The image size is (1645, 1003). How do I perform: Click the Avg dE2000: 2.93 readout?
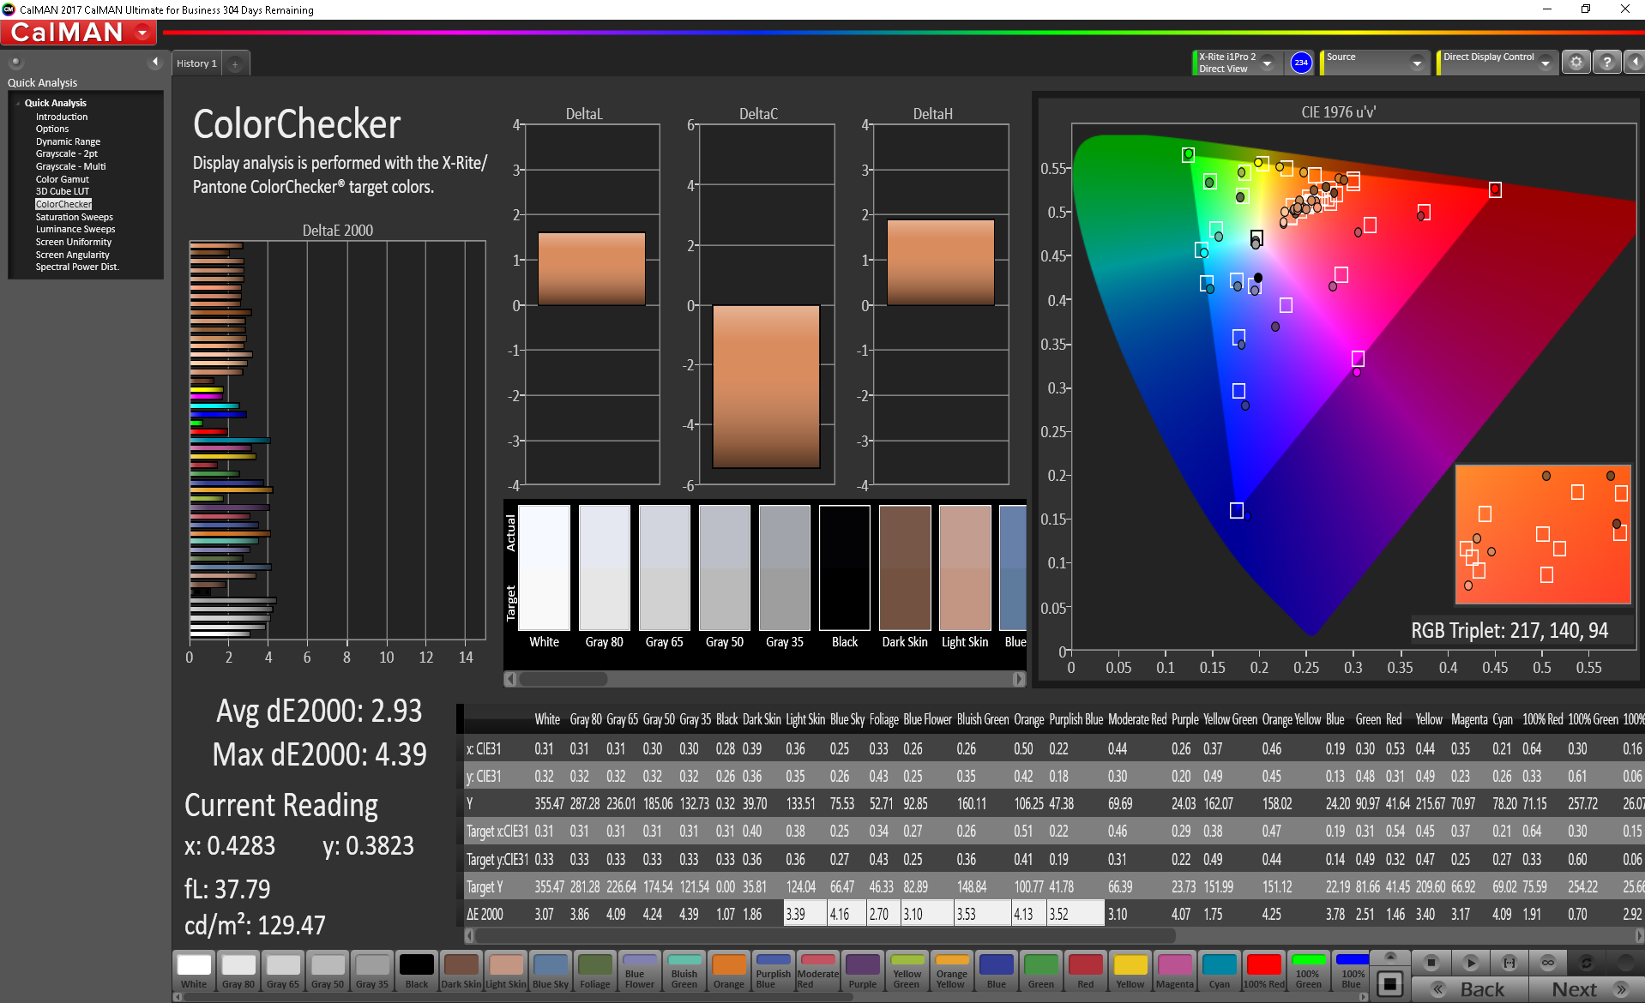click(319, 711)
